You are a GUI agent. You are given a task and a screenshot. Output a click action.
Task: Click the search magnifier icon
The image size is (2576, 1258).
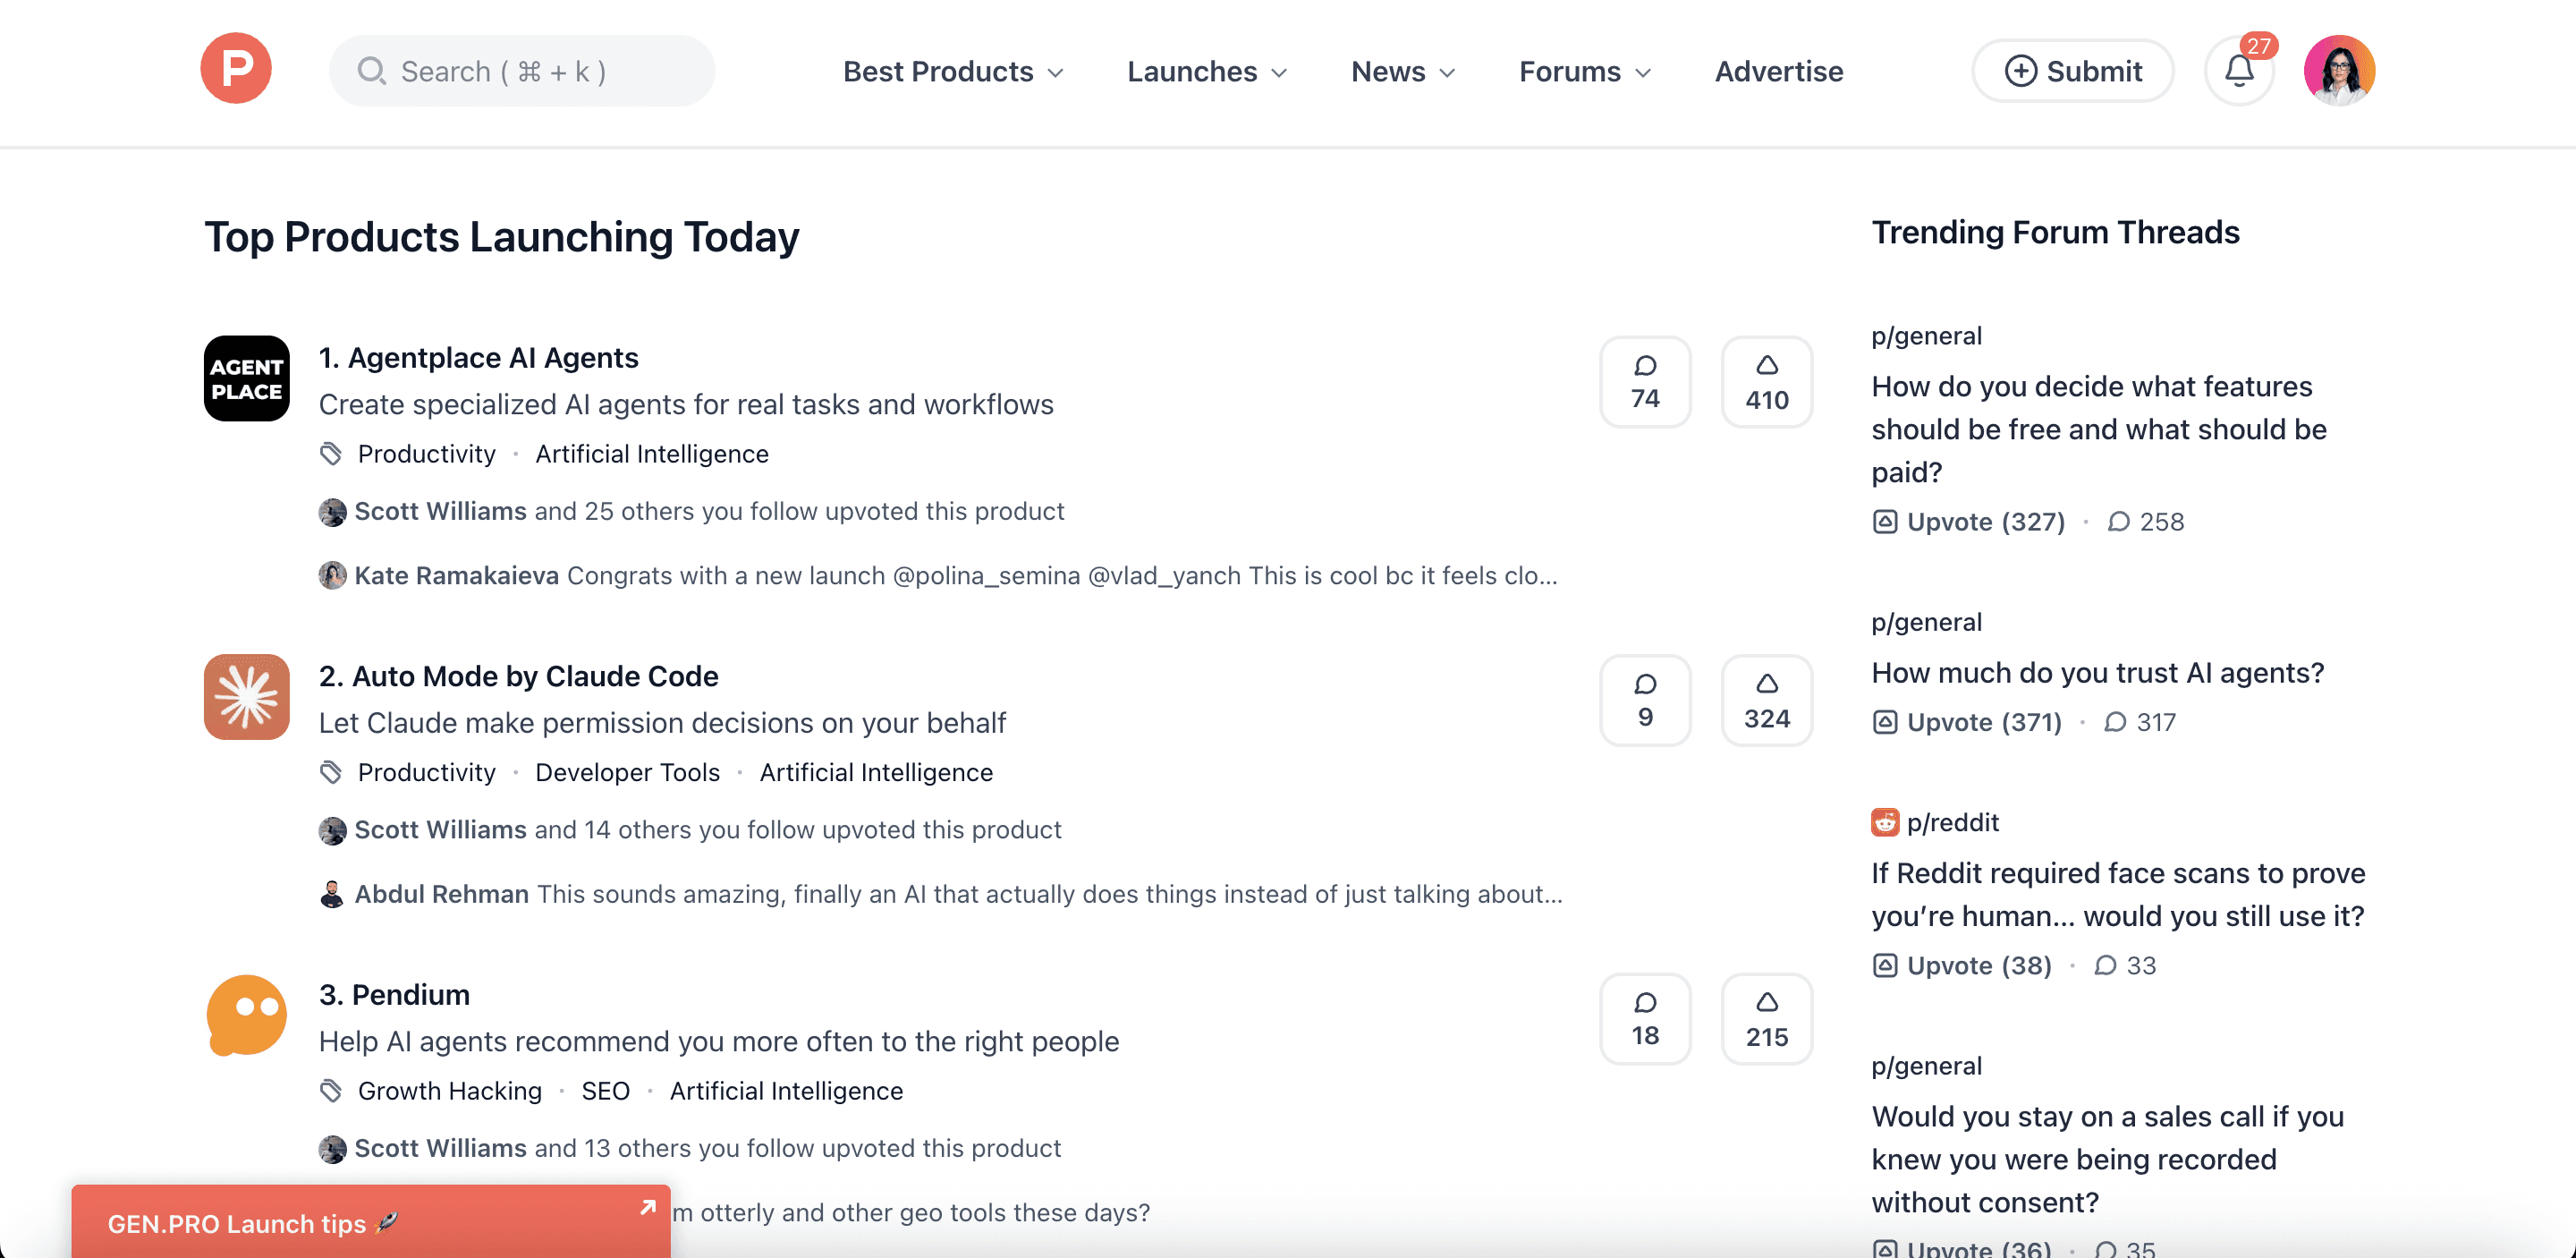pos(374,70)
